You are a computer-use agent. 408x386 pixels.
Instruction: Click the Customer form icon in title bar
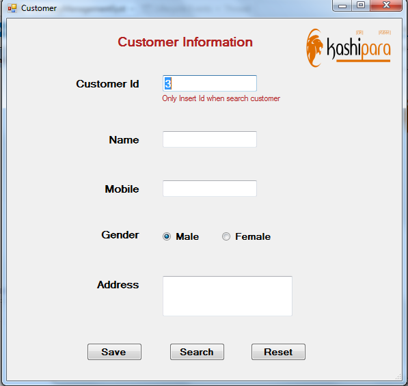point(12,8)
